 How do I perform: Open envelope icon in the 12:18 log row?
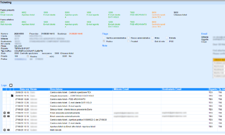click(8, 116)
